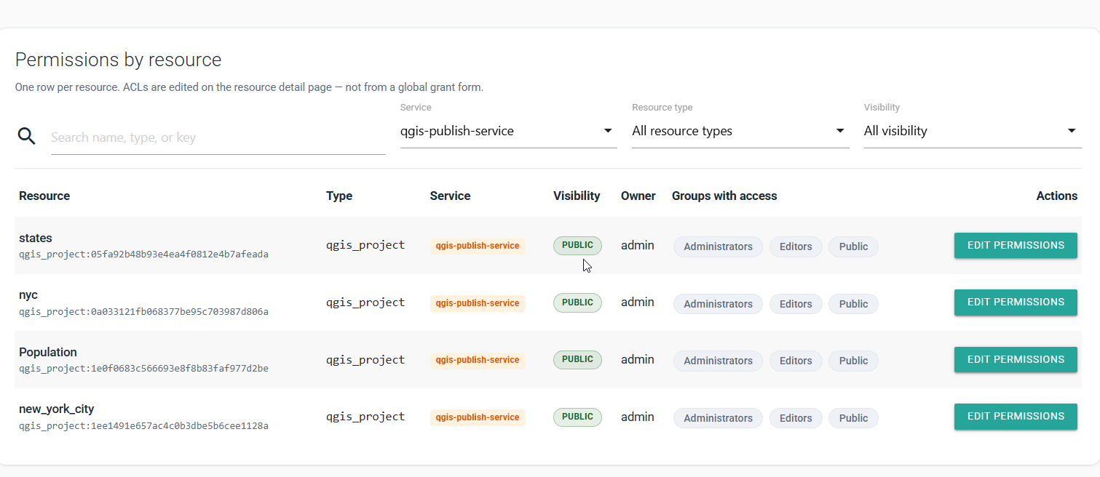
Task: Click the Type column header
Action: [x=339, y=196]
